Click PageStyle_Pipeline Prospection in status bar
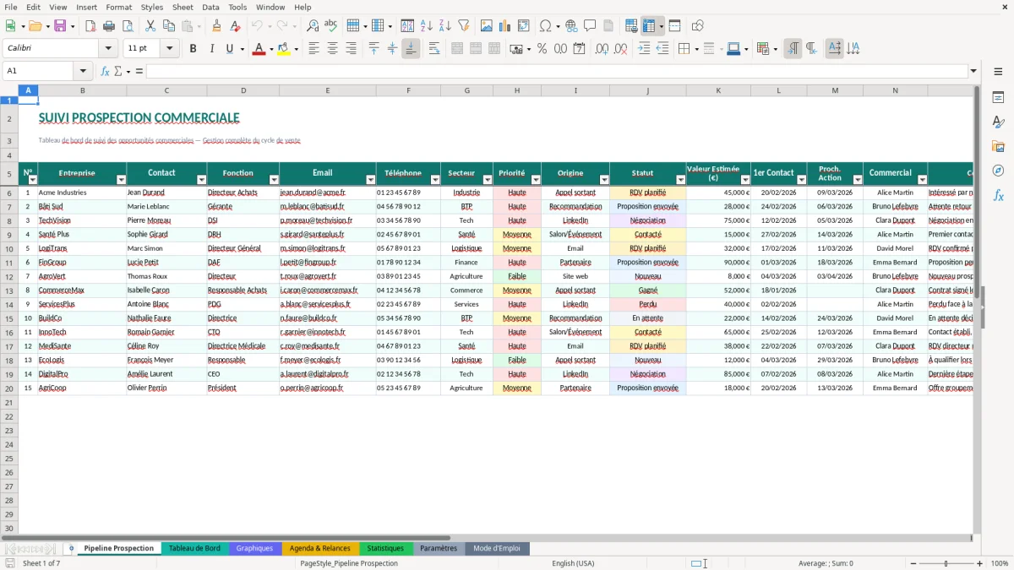This screenshot has height=570, width=1014. (x=349, y=563)
